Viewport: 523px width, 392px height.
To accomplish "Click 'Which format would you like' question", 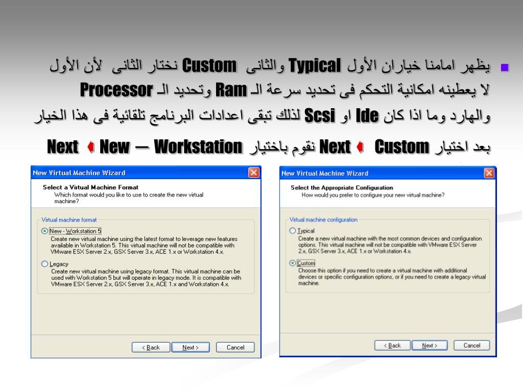I will [129, 198].
